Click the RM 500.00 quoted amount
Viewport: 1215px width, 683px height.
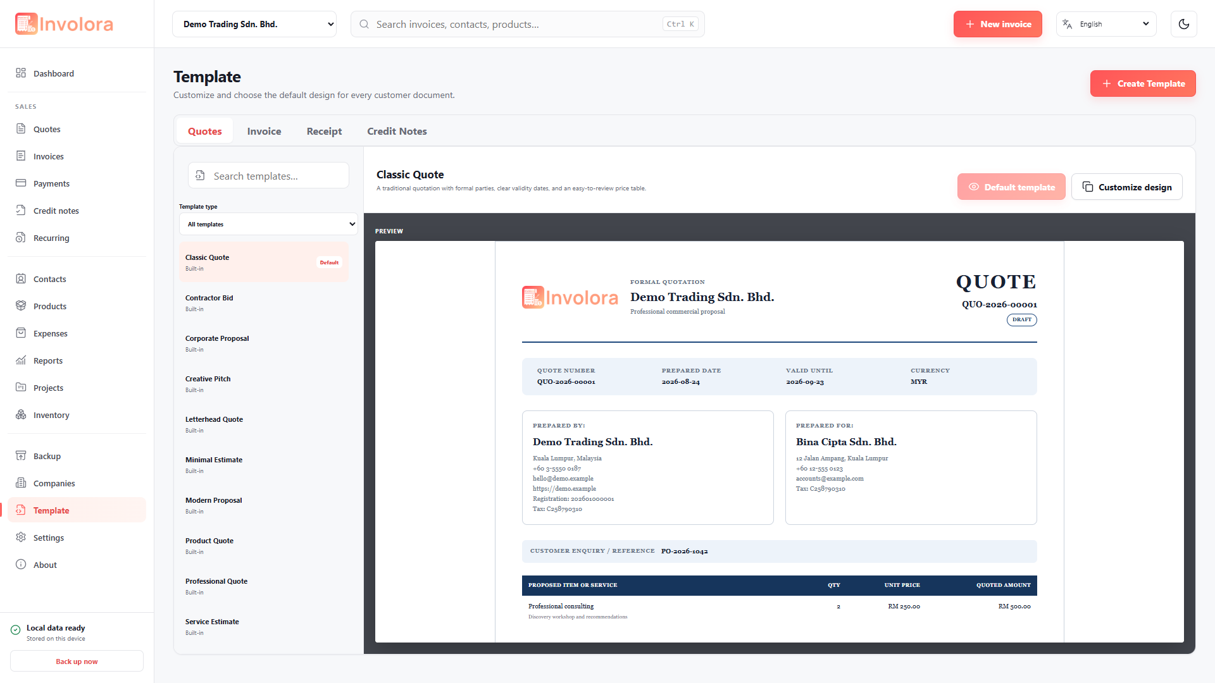tap(1014, 606)
